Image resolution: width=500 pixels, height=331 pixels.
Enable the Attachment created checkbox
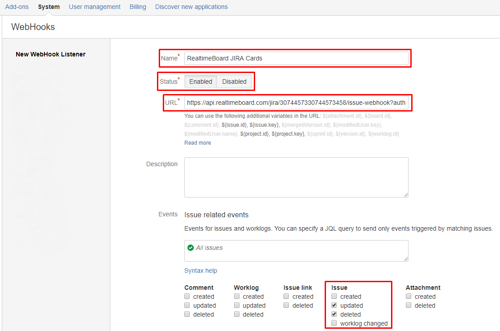(409, 297)
